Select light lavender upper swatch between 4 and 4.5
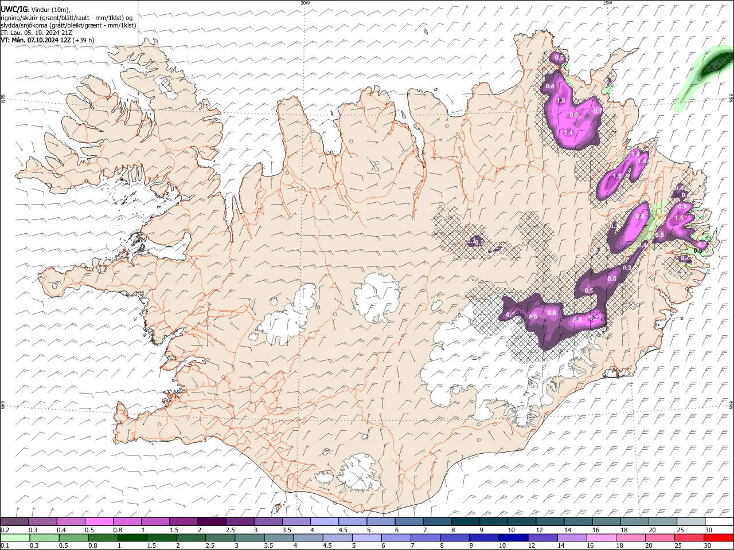 (x=323, y=521)
